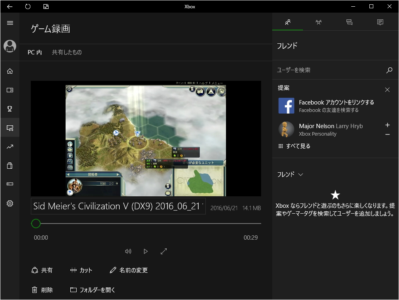Click the 00:00 elapsed time label
The image size is (399, 300).
click(41, 238)
